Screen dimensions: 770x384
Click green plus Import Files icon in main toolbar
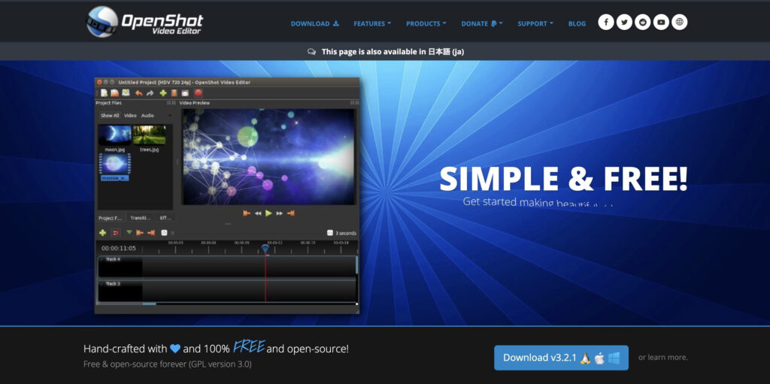click(x=163, y=93)
